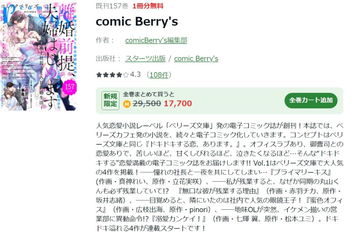Screen dimensions: 355x235
Task: Click the third filled rating star
Action: click(113, 75)
